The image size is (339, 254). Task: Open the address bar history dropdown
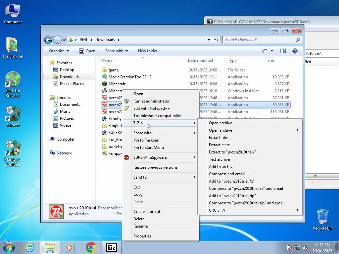209,40
